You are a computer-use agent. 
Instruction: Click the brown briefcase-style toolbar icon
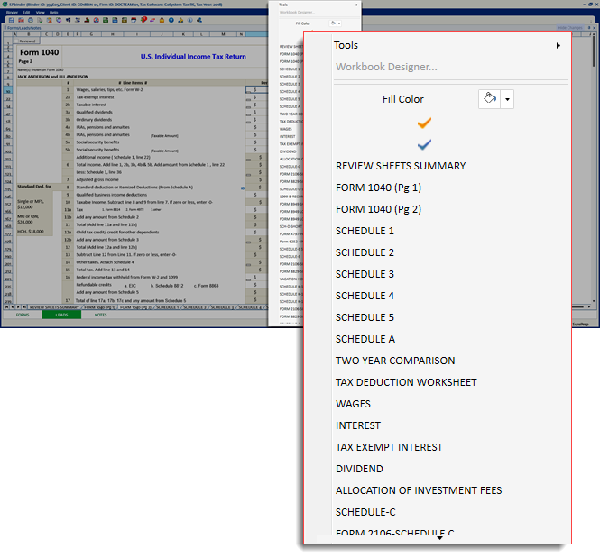125,20
